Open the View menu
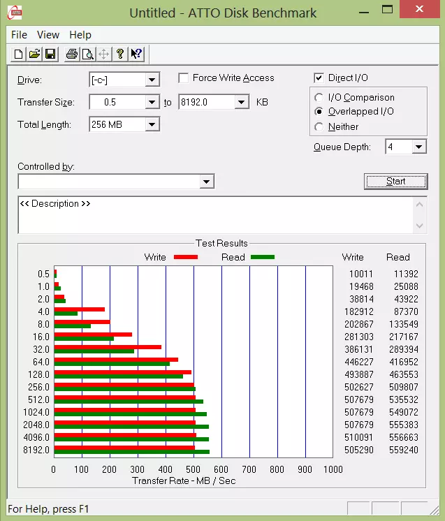This screenshot has width=445, height=521. [48, 35]
